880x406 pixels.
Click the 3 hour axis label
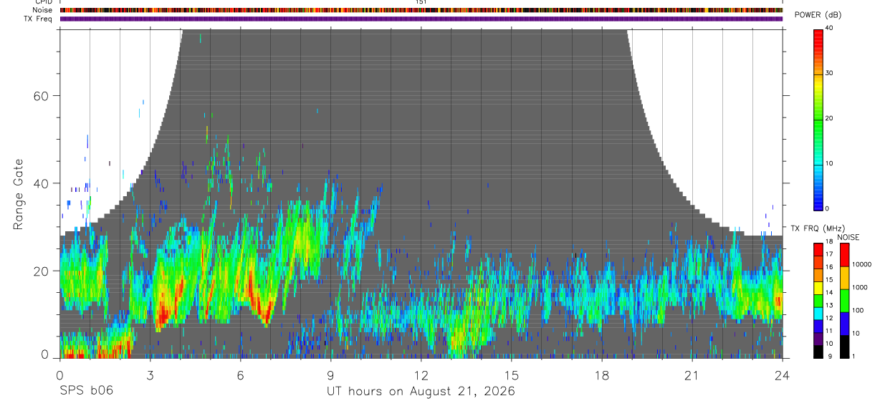[x=150, y=376]
